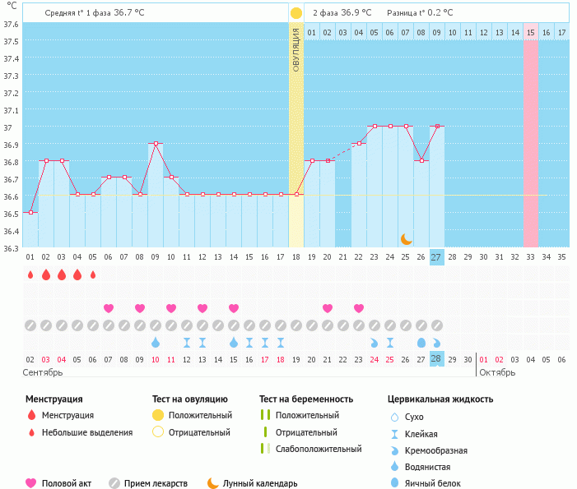Click the pink column header for phase day 15
577x489 pixels.
530,32
